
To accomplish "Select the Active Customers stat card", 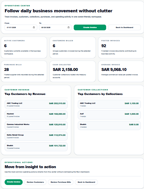I will tap(24, 47).
